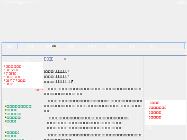Click the date and time text showing 13:06:07
This screenshot has width=187, height=140.
click(x=19, y=2)
